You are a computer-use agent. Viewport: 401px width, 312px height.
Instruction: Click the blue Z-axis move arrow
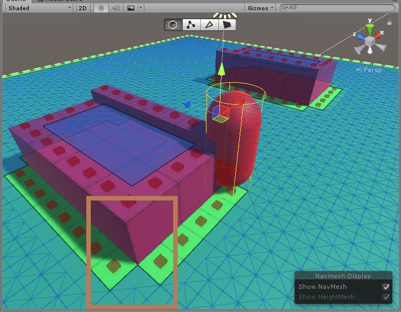coord(187,104)
